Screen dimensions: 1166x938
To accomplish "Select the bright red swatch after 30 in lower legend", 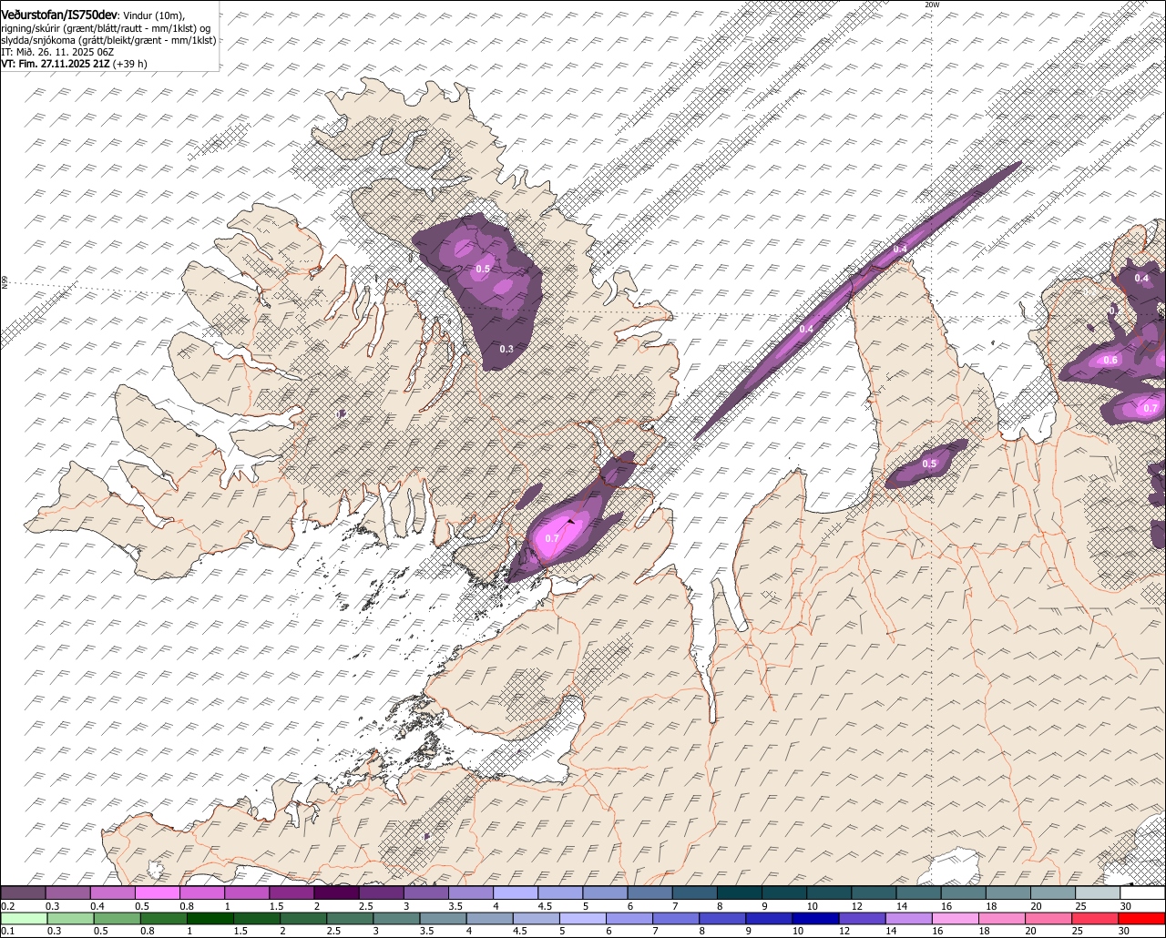I will pyautogui.click(x=1142, y=918).
